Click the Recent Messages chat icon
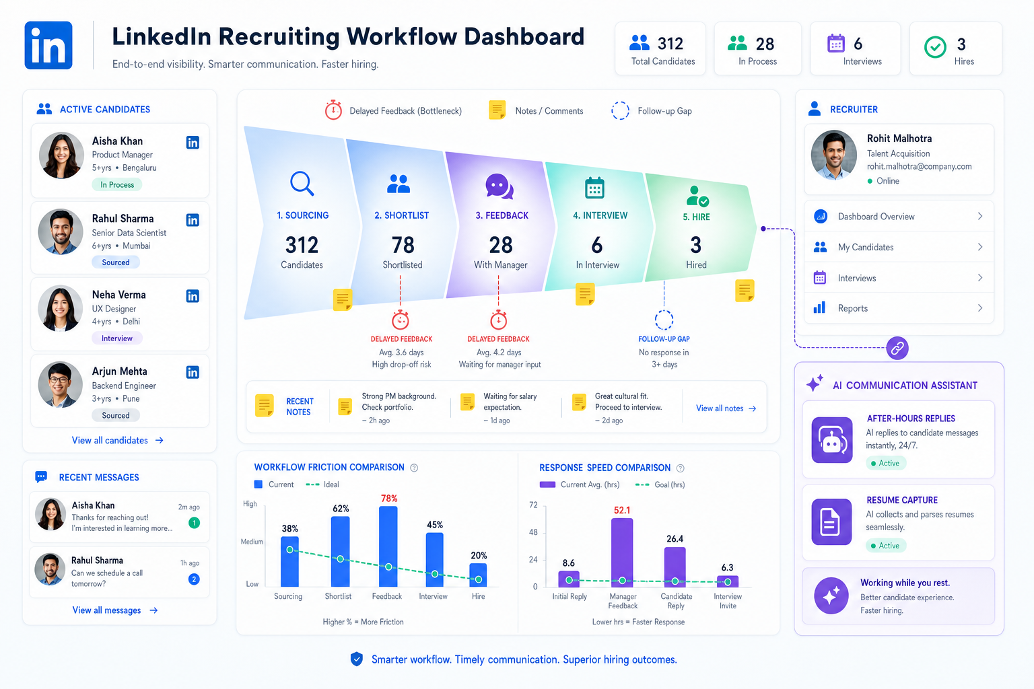This screenshot has height=689, width=1034. (x=41, y=477)
